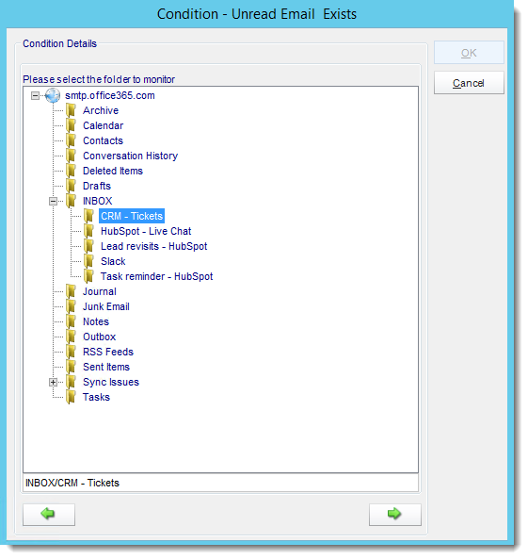Click the Lead revisits - HubSpot folder icon

89,246
